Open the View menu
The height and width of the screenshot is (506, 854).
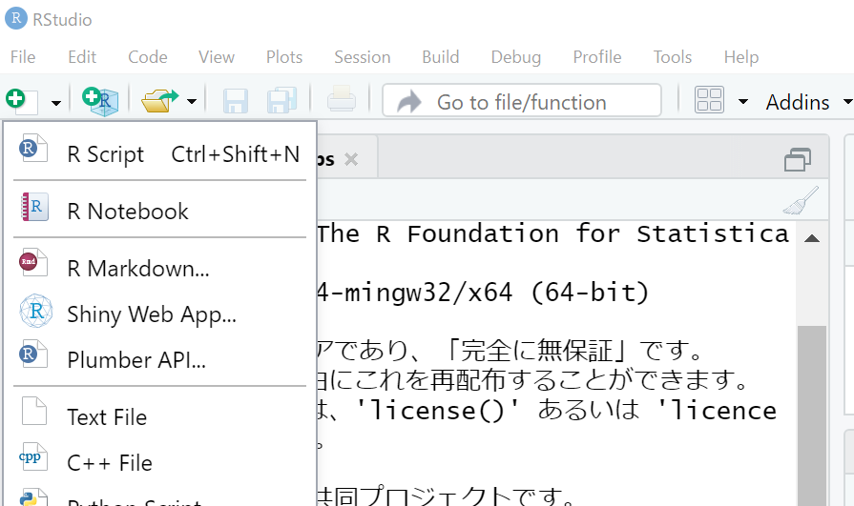[x=217, y=57]
